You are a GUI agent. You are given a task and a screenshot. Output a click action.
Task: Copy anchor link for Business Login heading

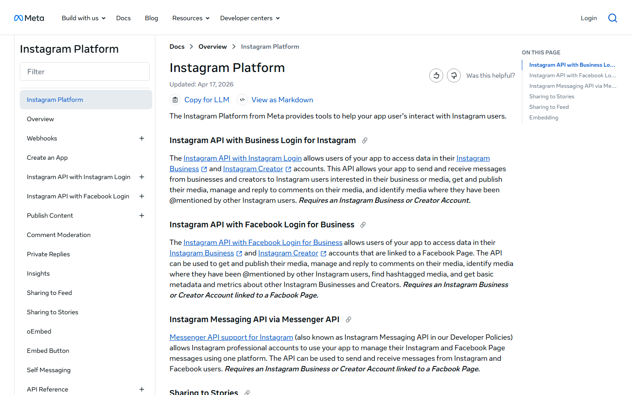tap(365, 140)
